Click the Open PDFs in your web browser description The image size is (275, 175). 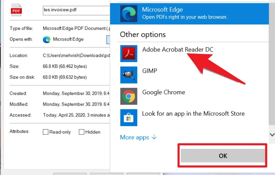[185, 17]
